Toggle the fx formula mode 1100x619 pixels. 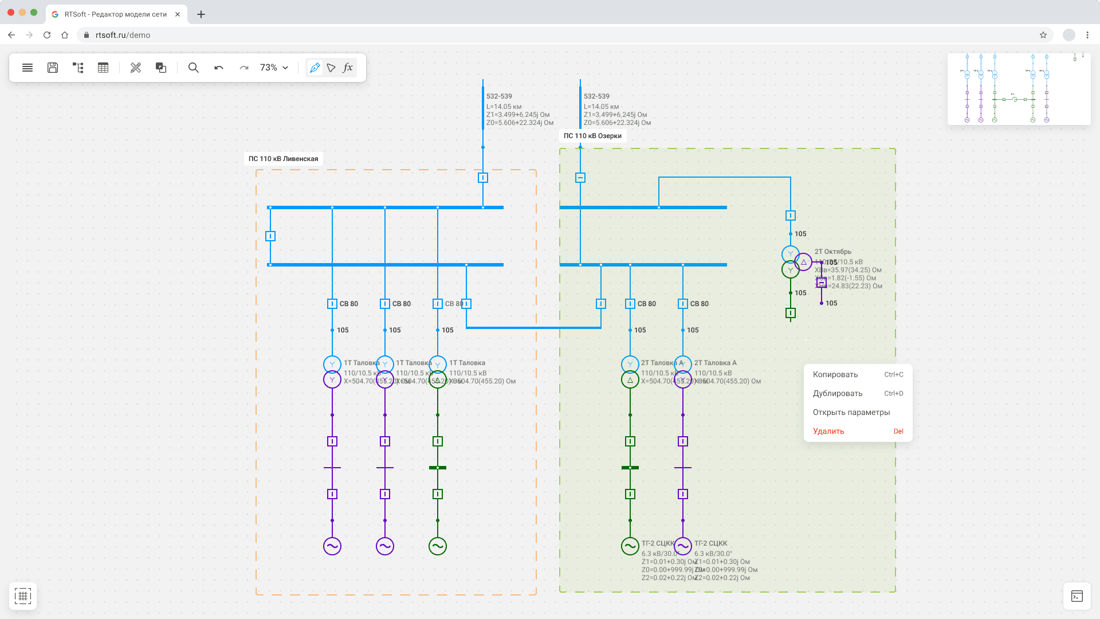click(348, 68)
